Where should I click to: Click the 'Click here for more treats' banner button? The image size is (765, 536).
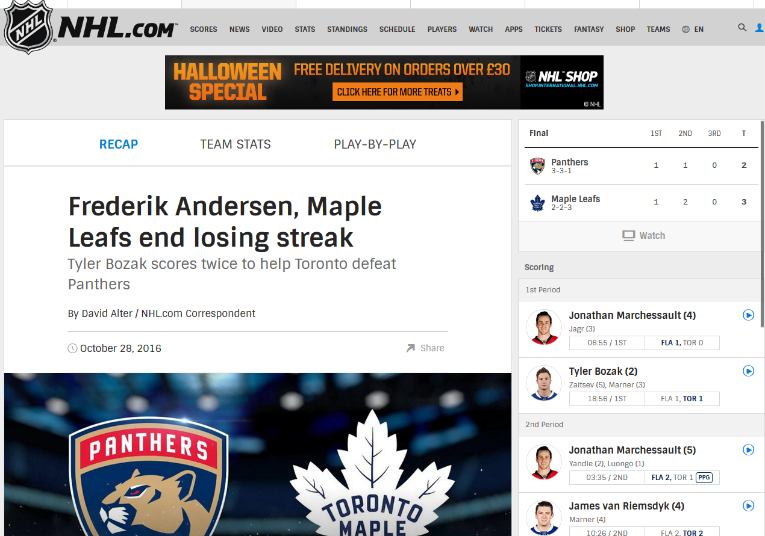tap(398, 92)
